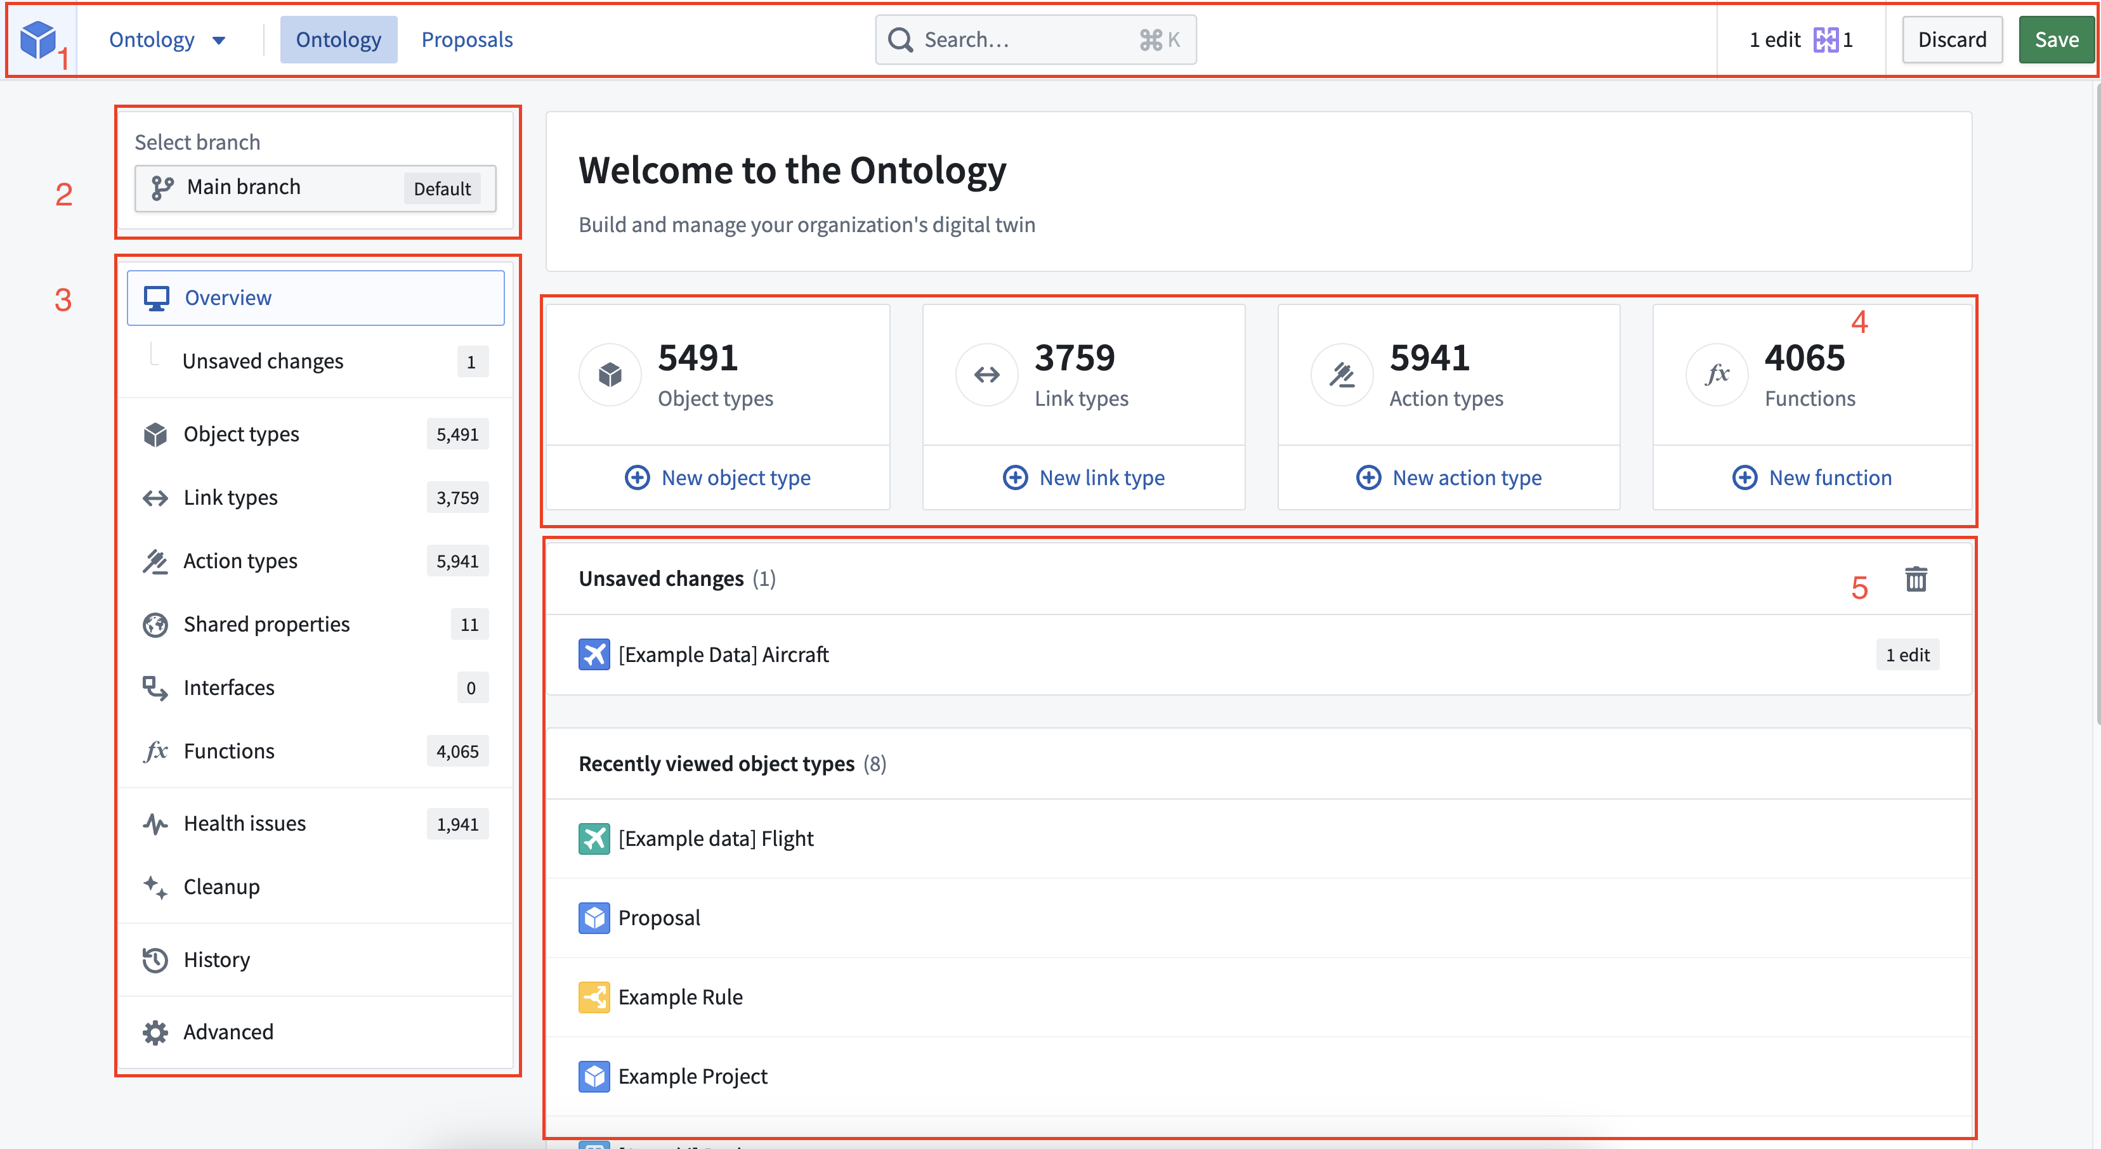Click the cube icon in Object types card
The image size is (2101, 1149).
point(610,374)
